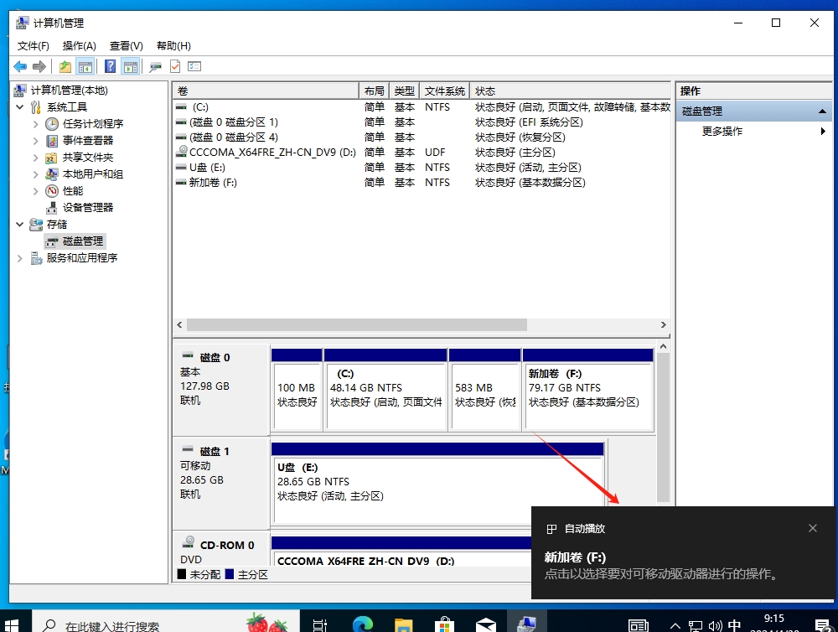Select the 583 MB recovery partition block
838x632 pixels.
[x=485, y=390]
